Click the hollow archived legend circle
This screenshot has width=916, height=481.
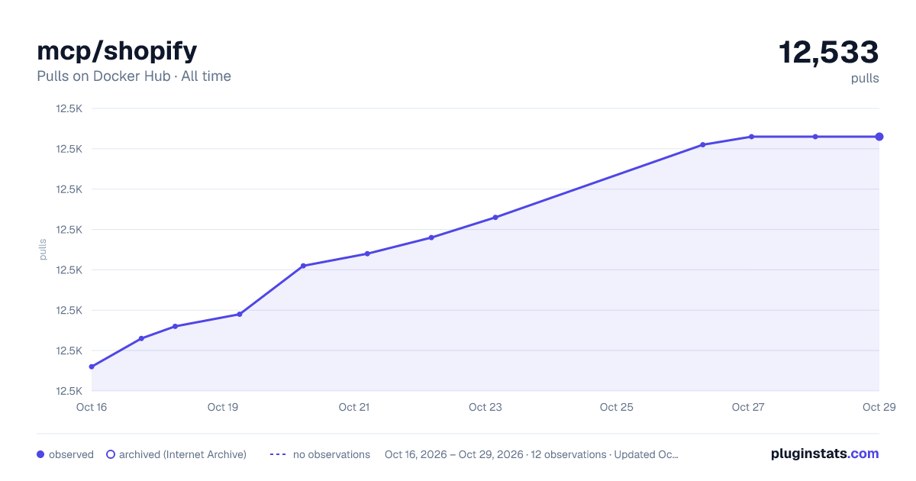tap(111, 454)
